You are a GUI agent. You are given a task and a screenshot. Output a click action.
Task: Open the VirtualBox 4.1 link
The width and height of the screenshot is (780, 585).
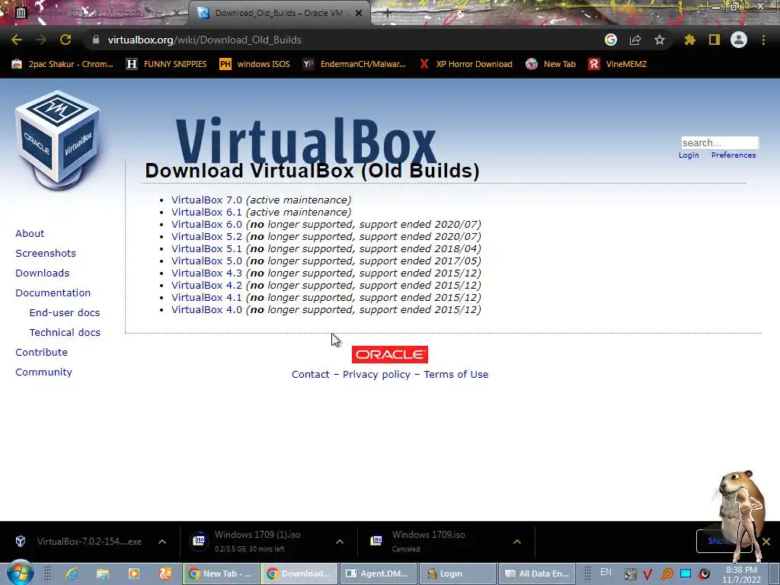(x=206, y=298)
